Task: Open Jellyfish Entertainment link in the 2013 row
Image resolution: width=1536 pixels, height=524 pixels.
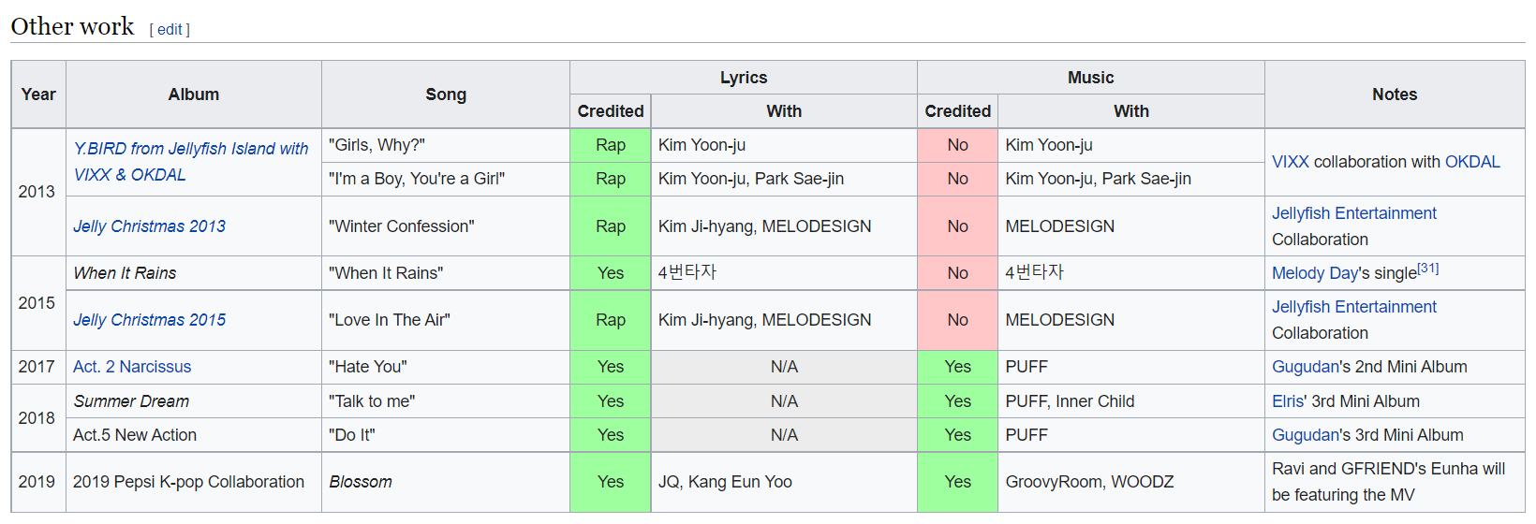Action: click(x=1354, y=213)
